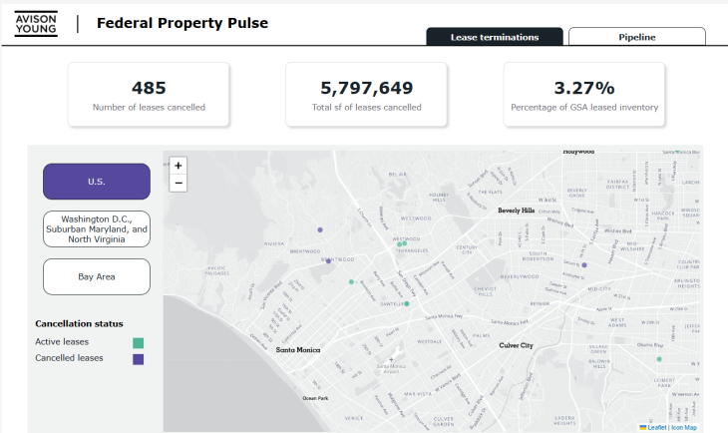
Task: Switch to the Pipeline tab
Action: tap(637, 37)
